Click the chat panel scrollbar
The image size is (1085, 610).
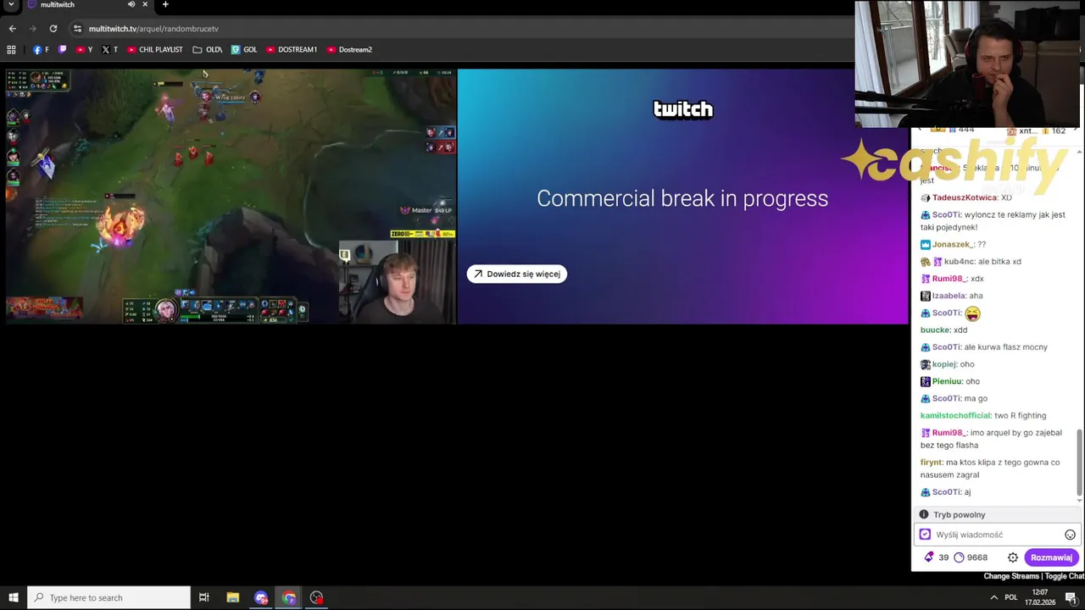point(1079,462)
